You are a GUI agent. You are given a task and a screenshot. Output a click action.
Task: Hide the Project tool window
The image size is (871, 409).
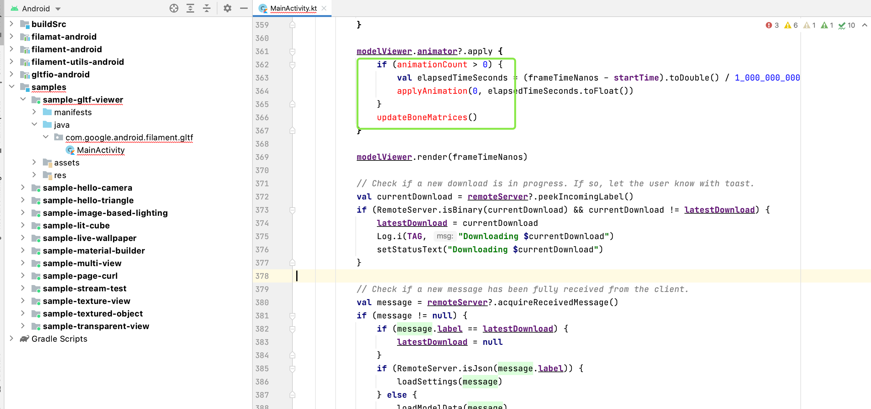[x=244, y=8]
